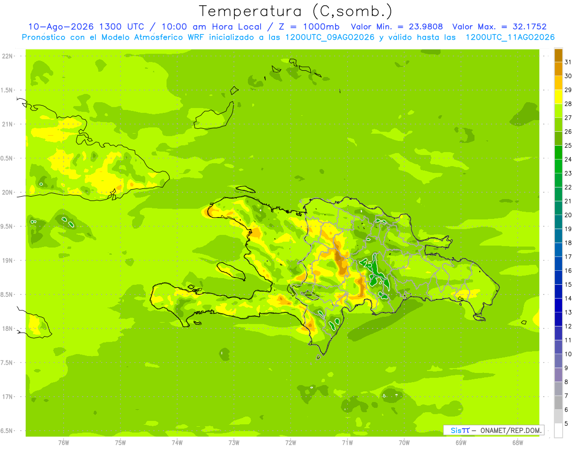Click the '76W' longitude label
The height and width of the screenshot is (449, 581).
63,443
